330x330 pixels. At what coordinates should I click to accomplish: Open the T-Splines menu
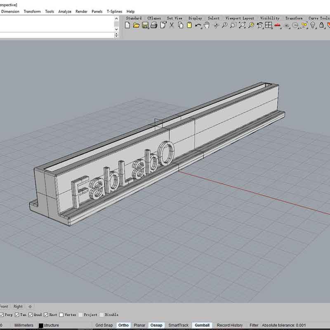point(114,12)
